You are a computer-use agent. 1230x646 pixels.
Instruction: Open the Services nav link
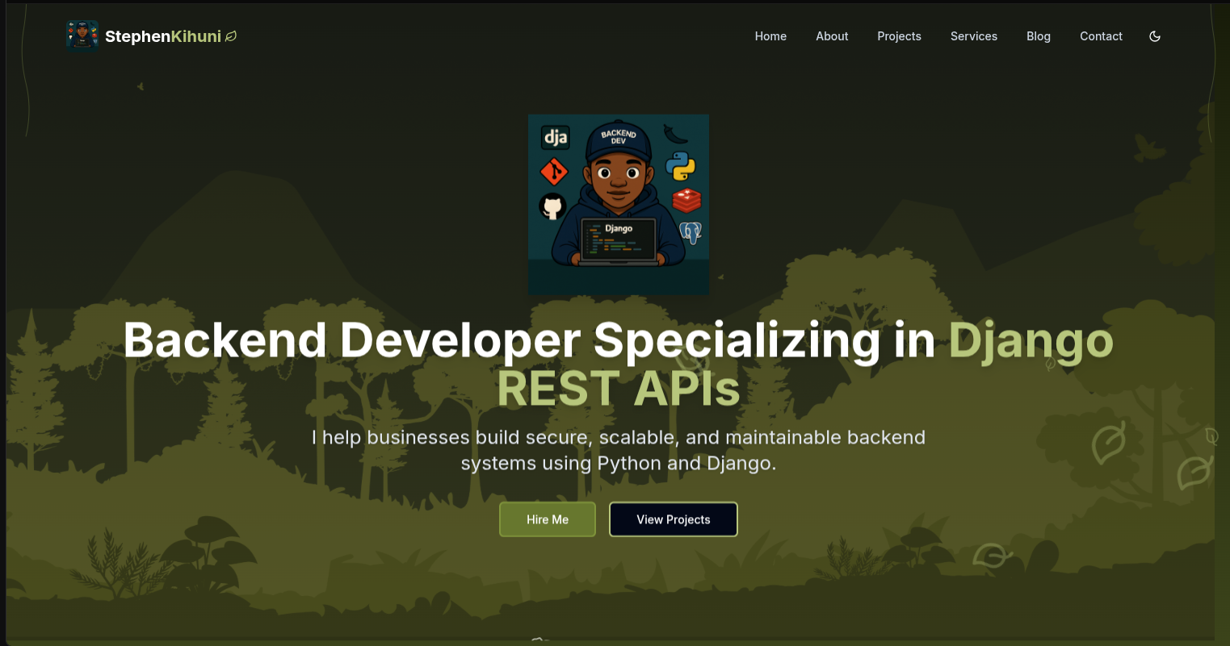973,36
